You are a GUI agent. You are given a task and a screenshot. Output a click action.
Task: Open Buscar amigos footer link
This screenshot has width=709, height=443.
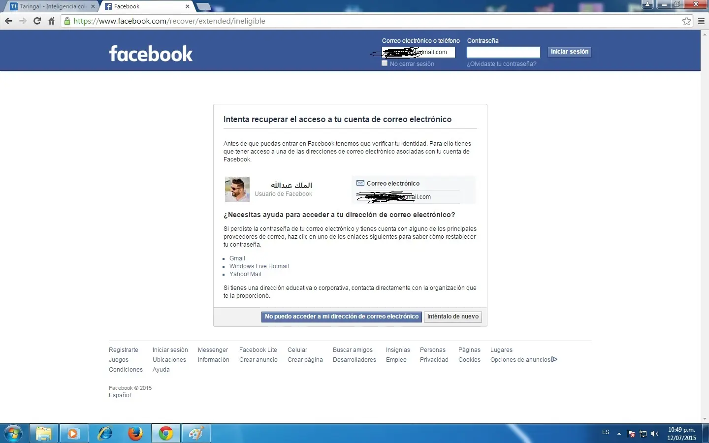point(353,350)
